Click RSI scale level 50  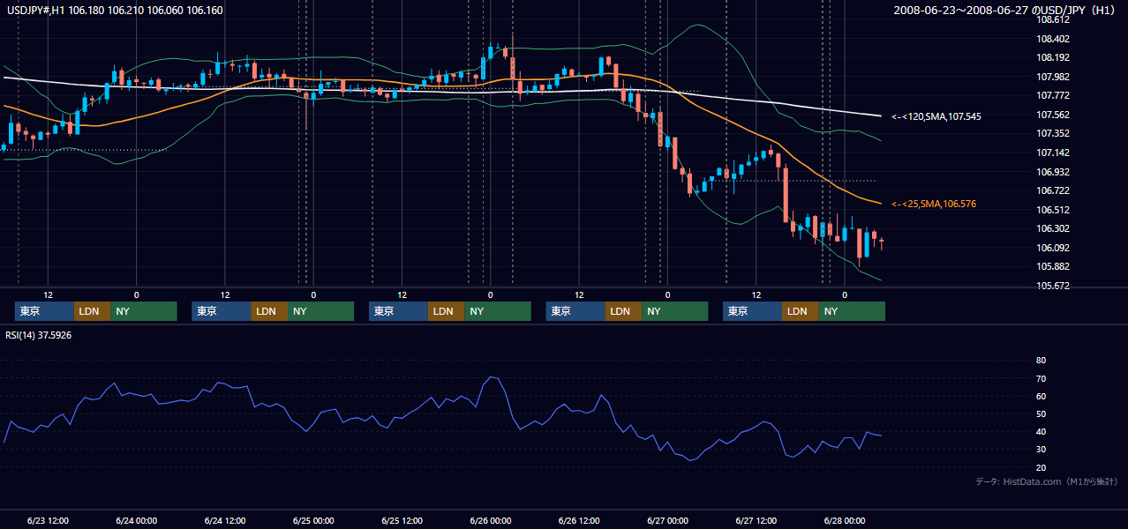(x=1041, y=414)
